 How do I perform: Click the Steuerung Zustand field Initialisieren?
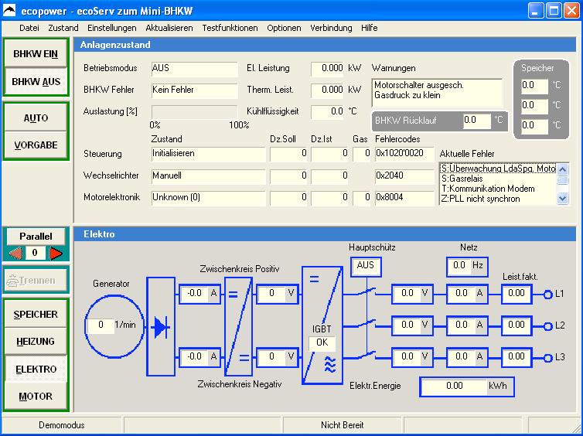(209, 154)
